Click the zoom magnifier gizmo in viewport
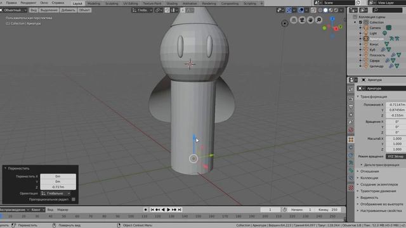Image resolution: width=406 pixels, height=228 pixels. click(318, 20)
